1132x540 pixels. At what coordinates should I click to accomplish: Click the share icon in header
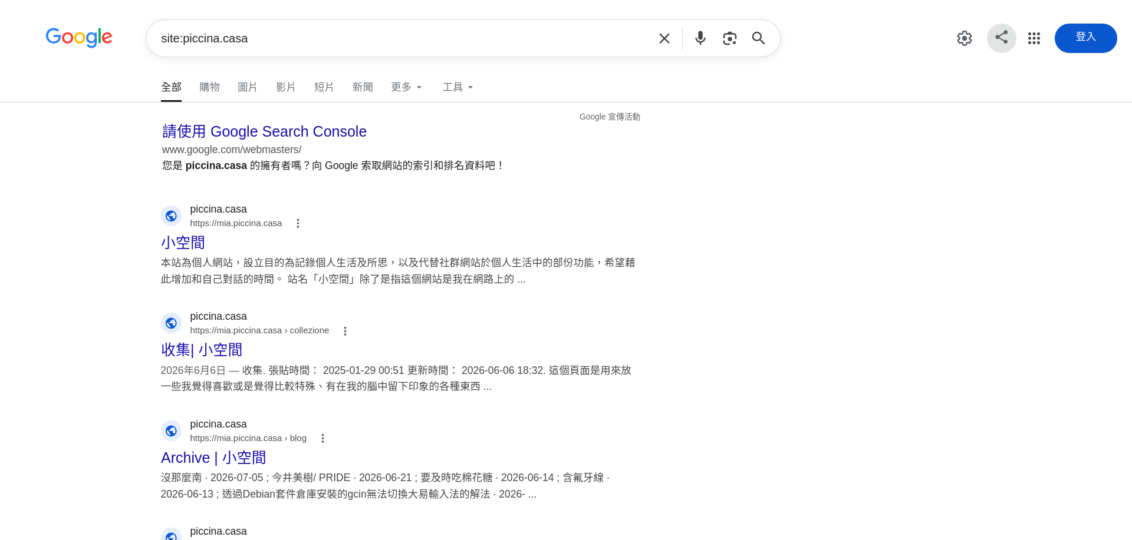click(1002, 38)
